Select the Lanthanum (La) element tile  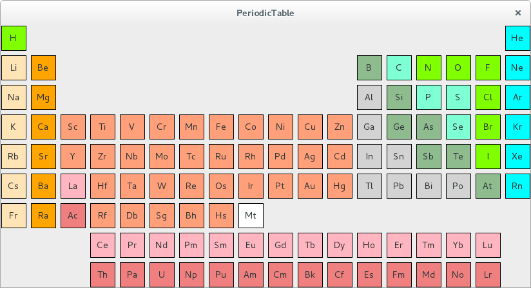tap(73, 186)
